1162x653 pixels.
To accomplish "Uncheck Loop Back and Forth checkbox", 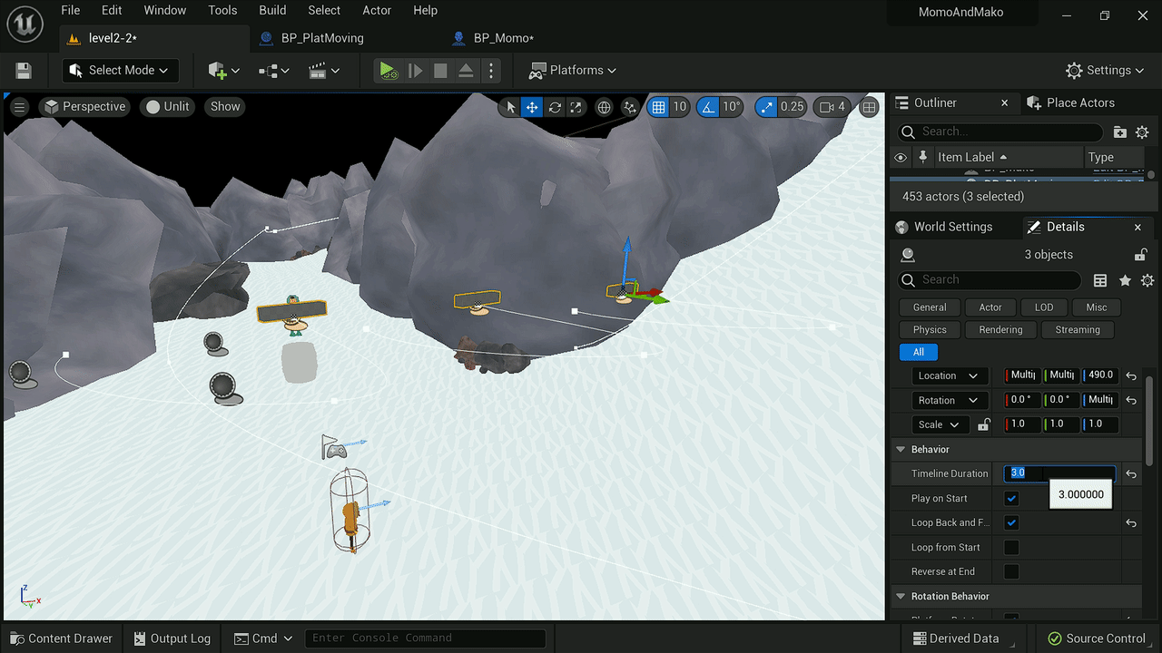I will point(1011,523).
